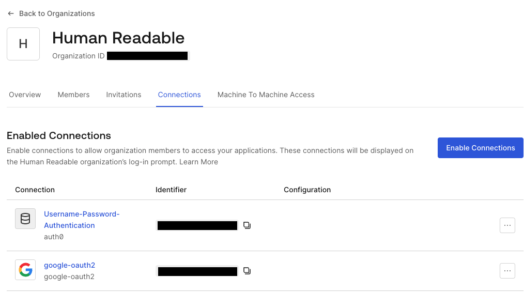The height and width of the screenshot is (292, 524).
Task: Click the H organization logo tile
Action: 23,44
